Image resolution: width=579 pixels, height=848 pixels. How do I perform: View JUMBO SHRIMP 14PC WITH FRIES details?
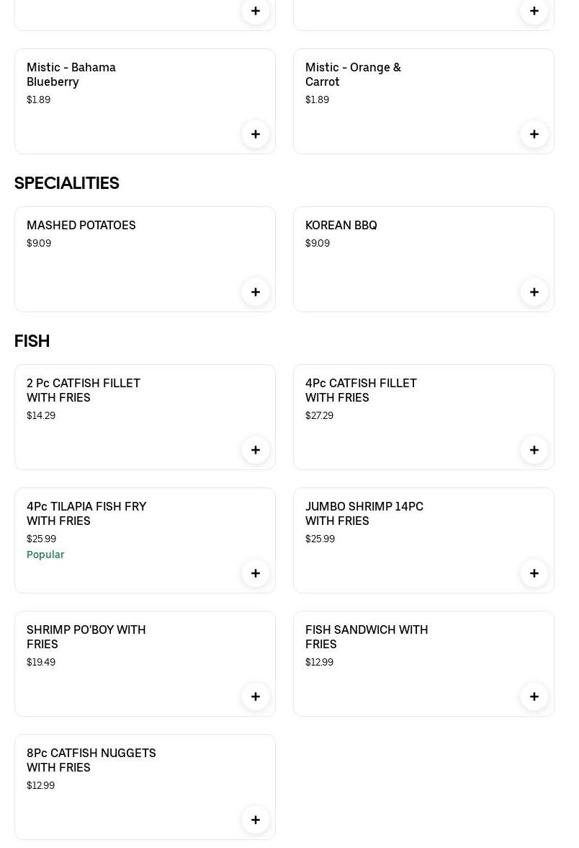364,513
